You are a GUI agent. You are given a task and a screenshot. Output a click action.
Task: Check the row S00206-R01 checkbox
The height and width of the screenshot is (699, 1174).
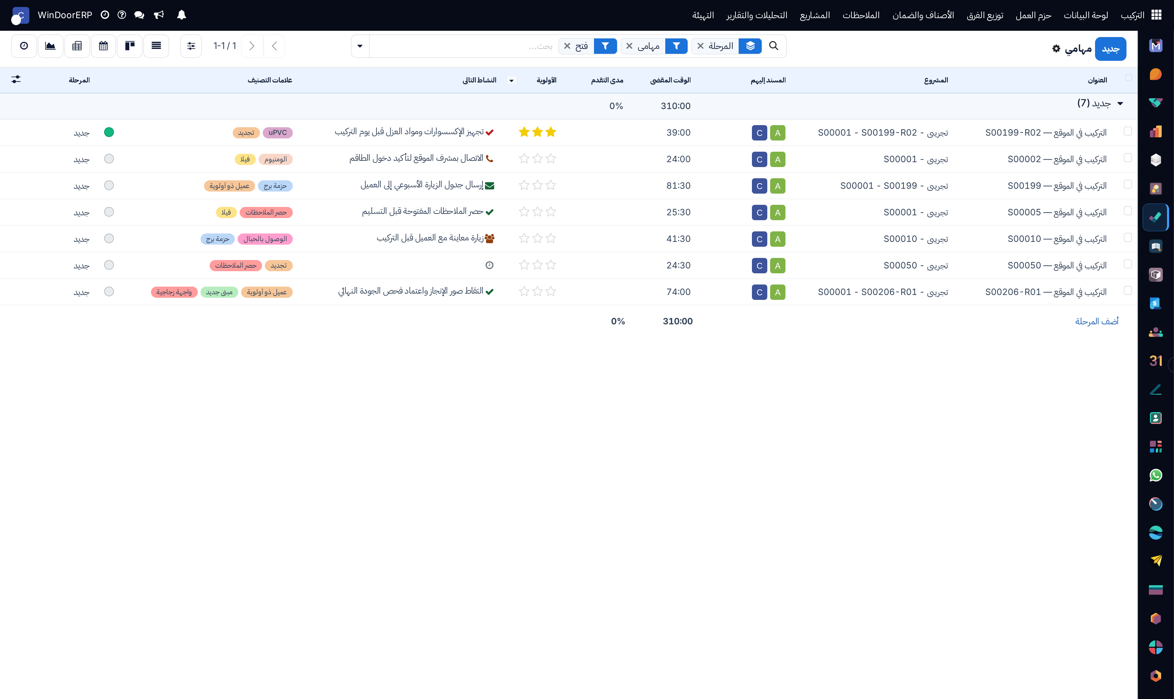coord(1128,290)
